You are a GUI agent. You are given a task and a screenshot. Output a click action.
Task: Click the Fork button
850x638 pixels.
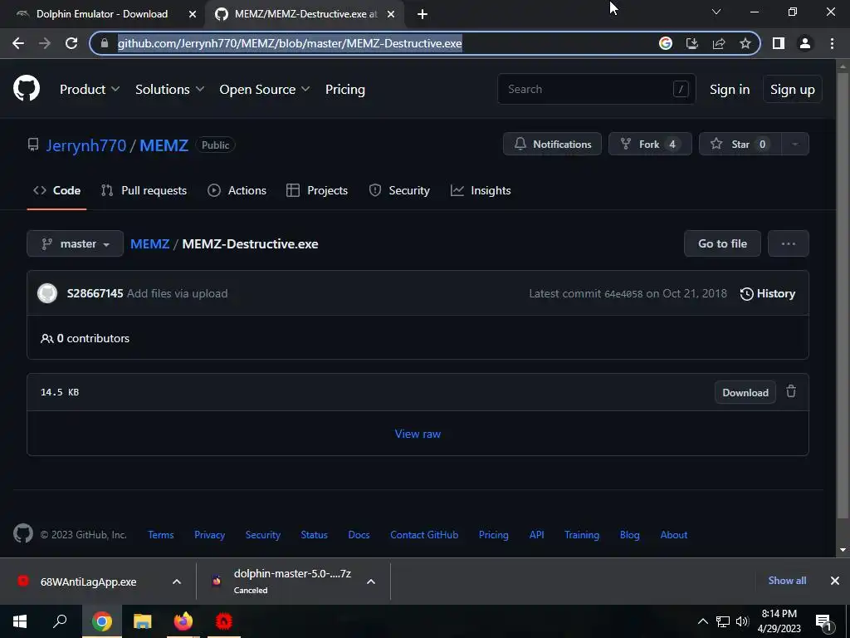click(650, 145)
